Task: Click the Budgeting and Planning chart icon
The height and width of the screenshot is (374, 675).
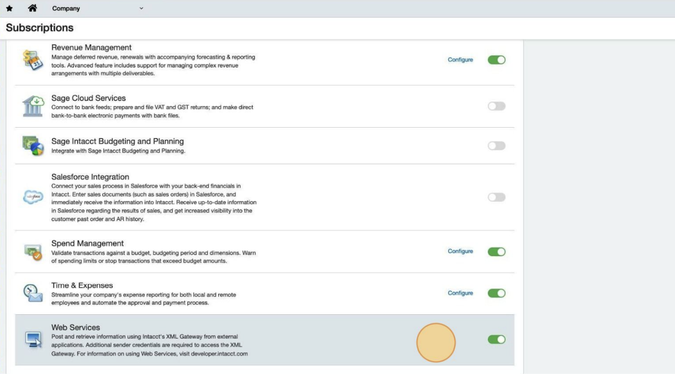Action: [x=33, y=146]
